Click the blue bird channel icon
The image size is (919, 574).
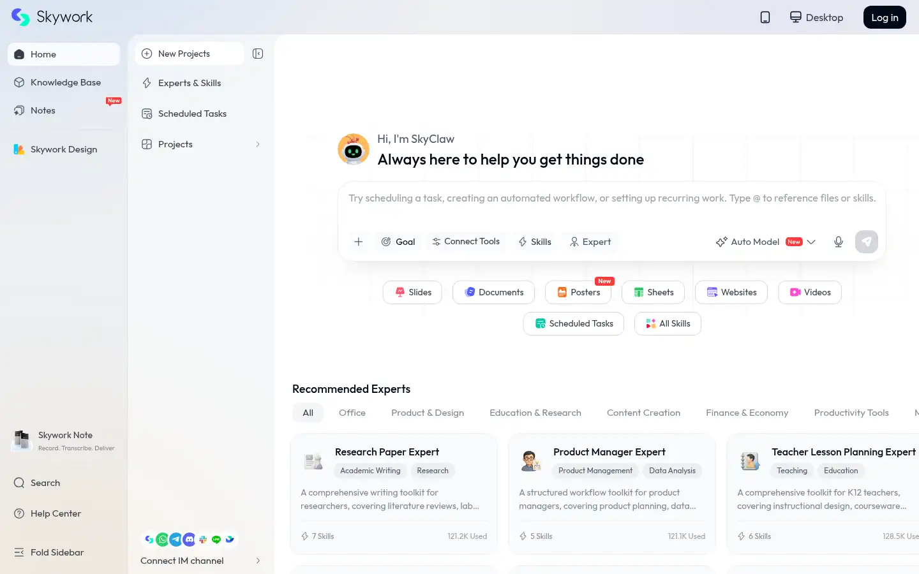(x=230, y=540)
